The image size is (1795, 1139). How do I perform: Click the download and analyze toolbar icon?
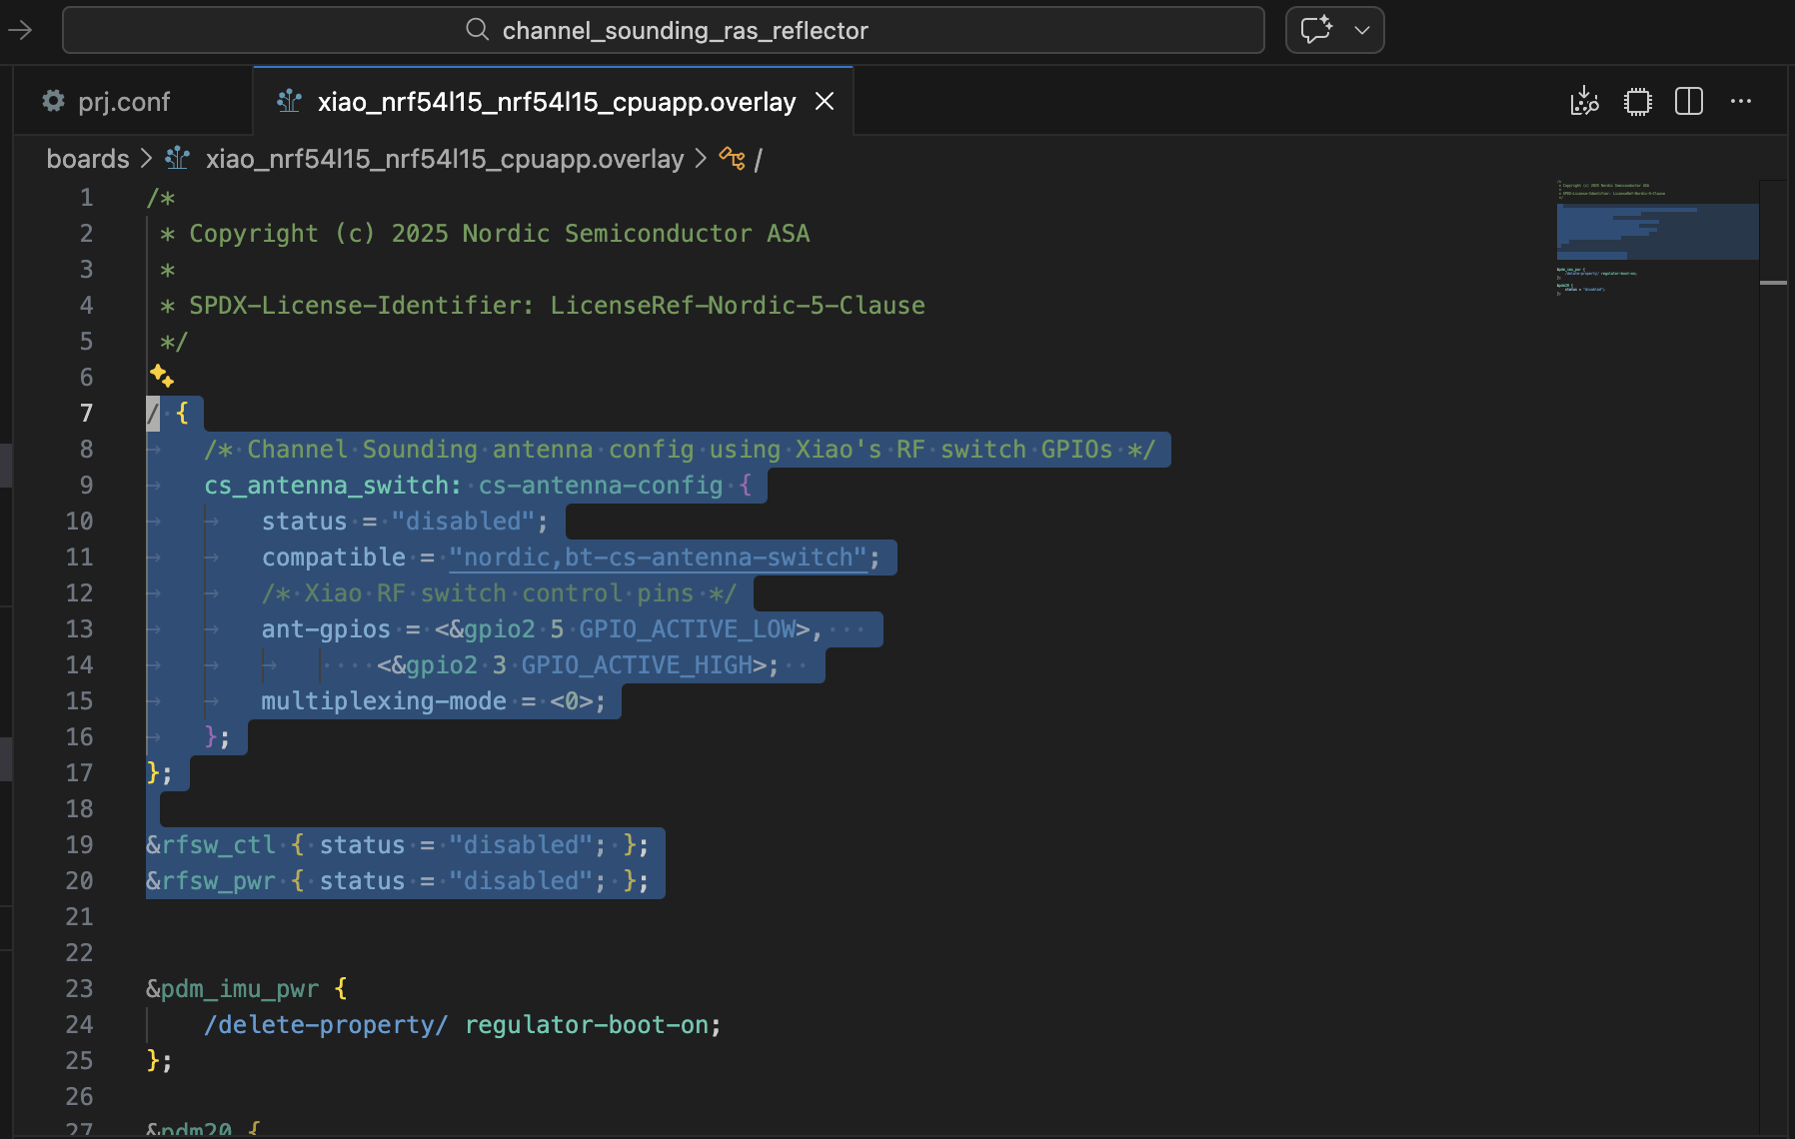pos(1584,102)
